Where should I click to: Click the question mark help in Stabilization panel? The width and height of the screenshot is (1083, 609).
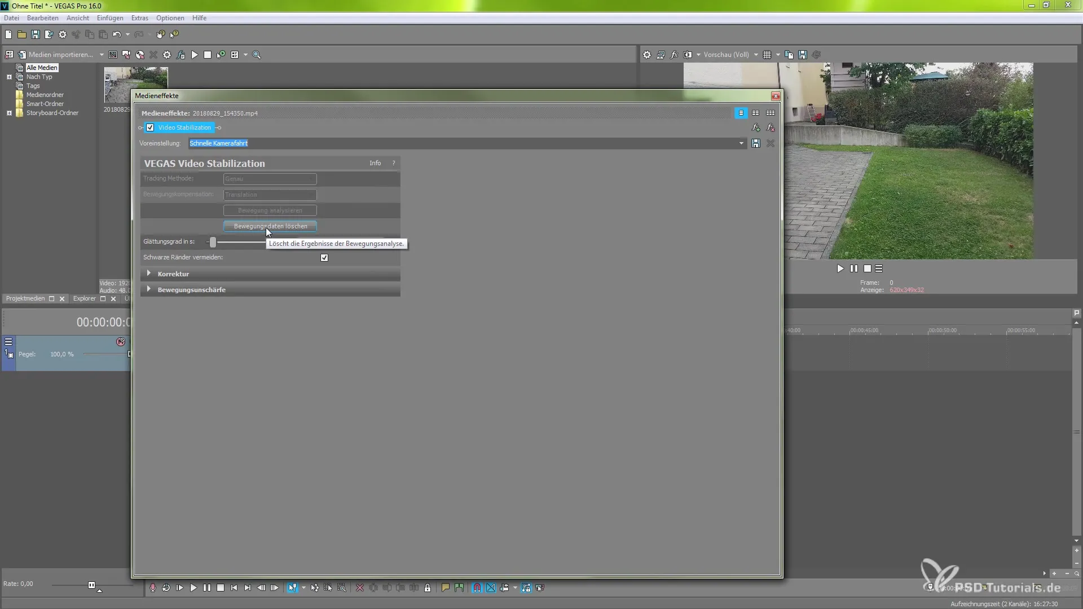coord(394,163)
